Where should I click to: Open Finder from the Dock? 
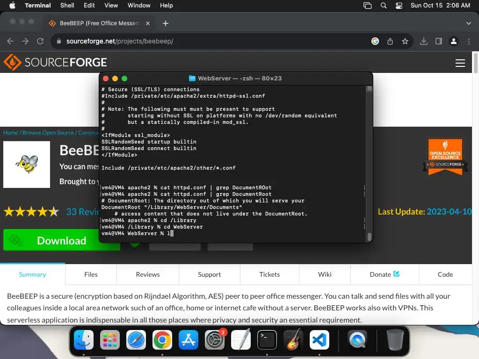click(84, 340)
